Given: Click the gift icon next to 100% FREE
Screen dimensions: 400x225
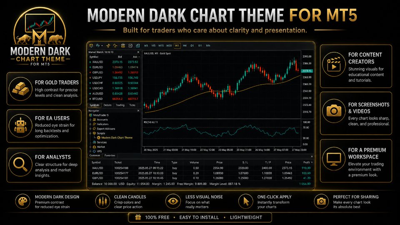Looking at the screenshot, I should click(x=138, y=217).
